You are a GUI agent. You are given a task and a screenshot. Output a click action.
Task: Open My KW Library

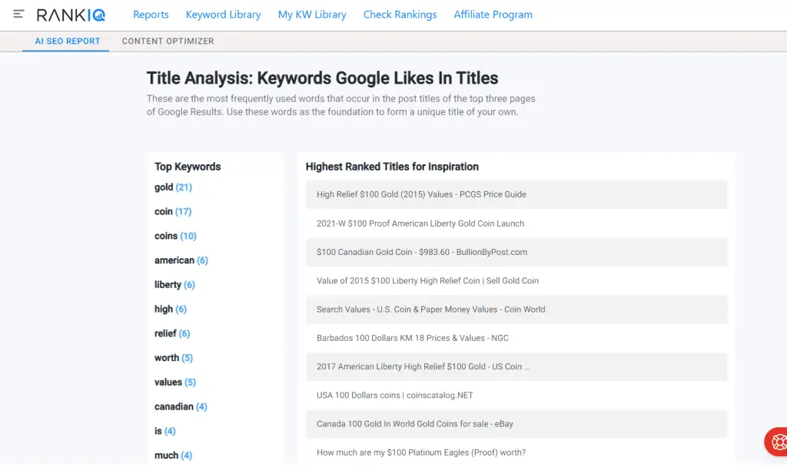[312, 15]
